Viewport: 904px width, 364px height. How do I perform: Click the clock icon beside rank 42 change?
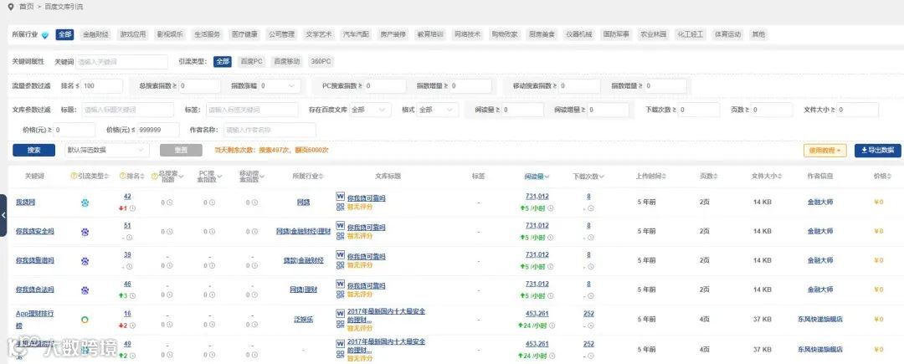(x=132, y=208)
